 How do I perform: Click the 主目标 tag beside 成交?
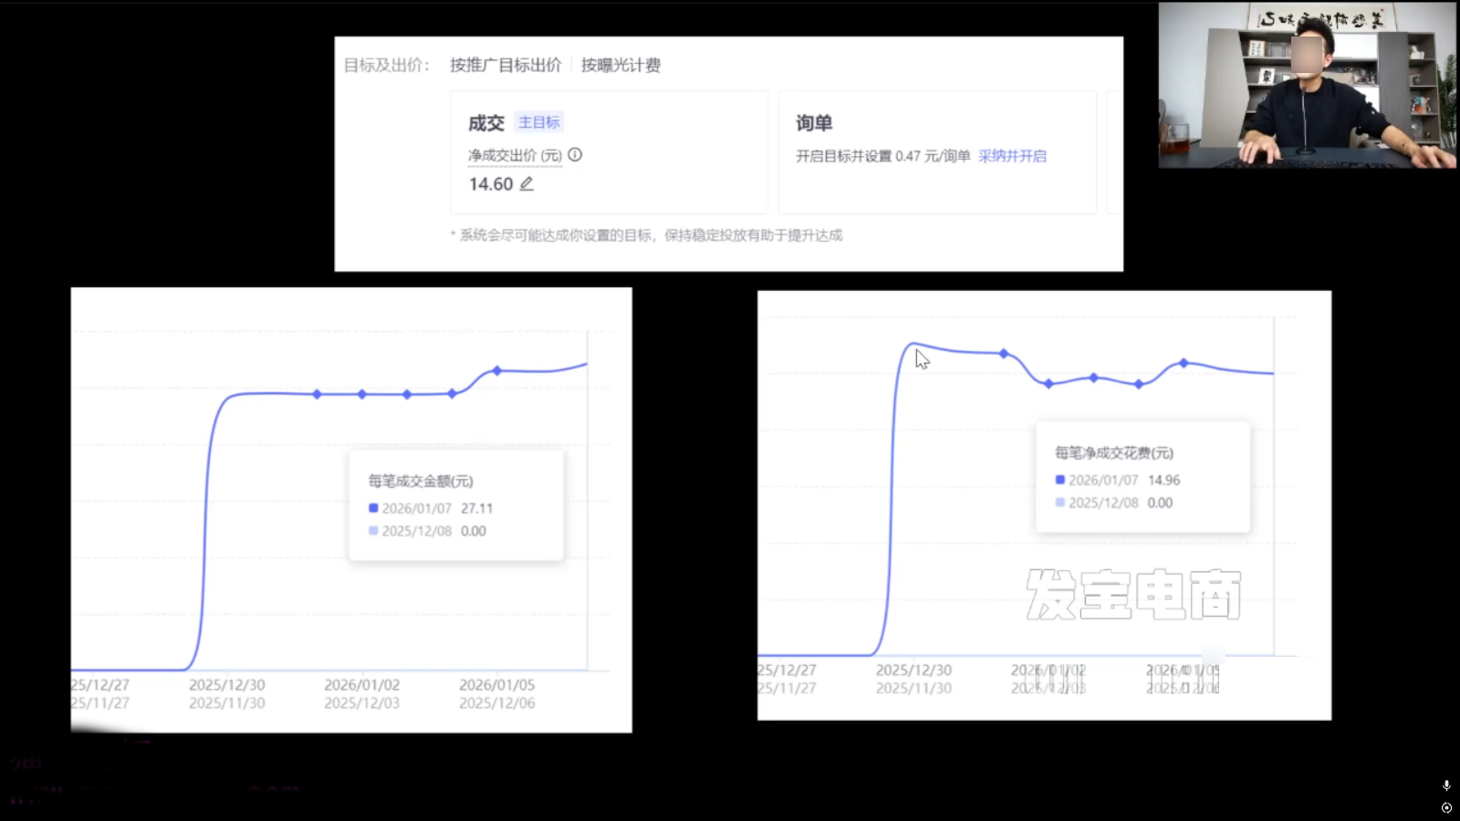539,122
